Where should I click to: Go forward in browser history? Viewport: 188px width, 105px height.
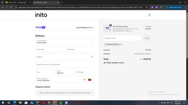pos(7,7)
